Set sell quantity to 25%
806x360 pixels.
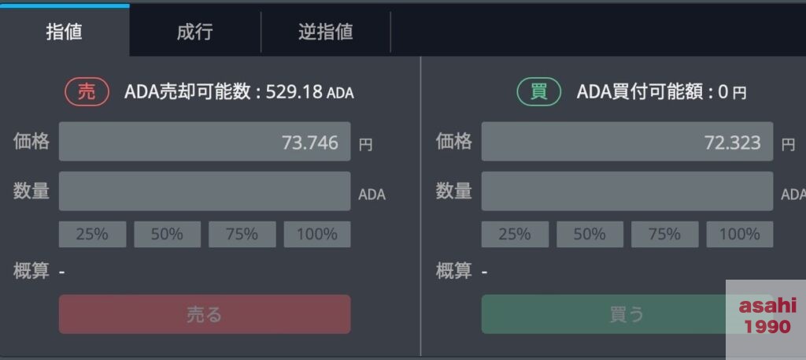coord(93,235)
